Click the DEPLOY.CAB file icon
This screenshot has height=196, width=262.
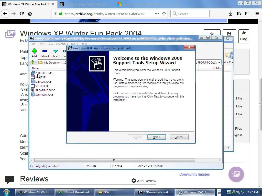click(x=33, y=81)
